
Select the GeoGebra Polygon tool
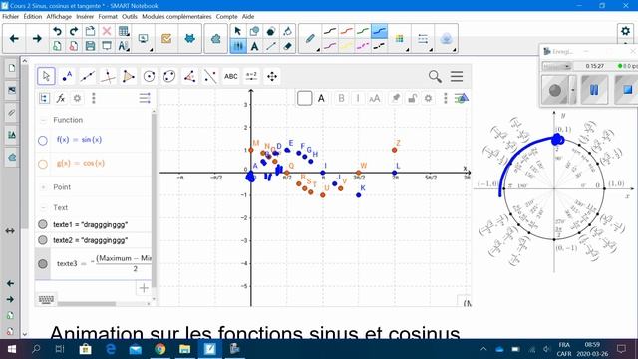coord(129,76)
